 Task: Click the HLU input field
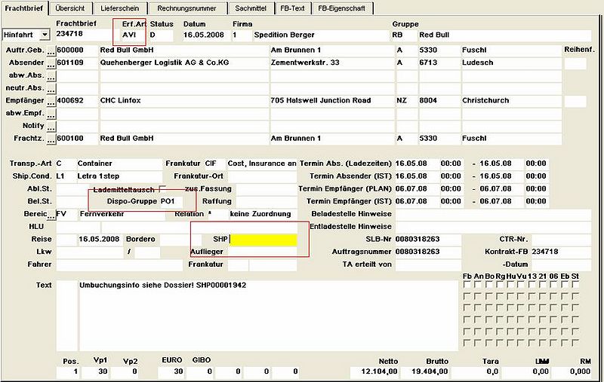click(79, 227)
